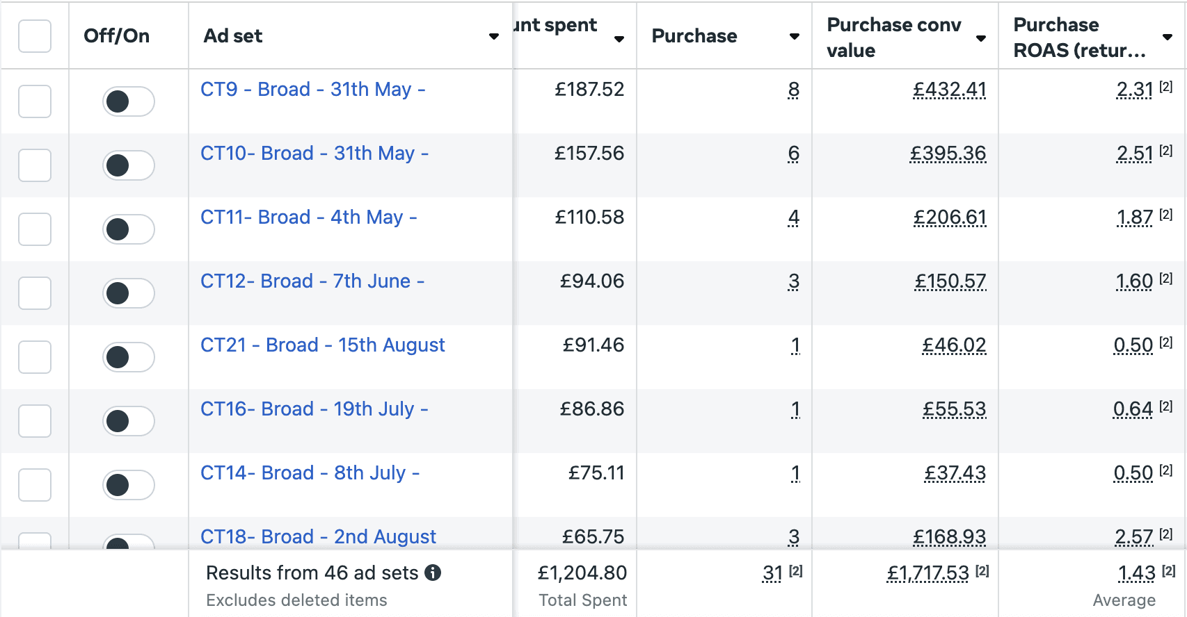Open the Purchase conv value column menu arrow

pyautogui.click(x=981, y=38)
